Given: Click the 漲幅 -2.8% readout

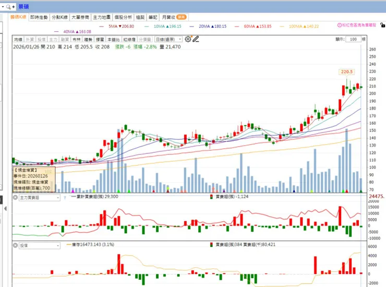Looking at the screenshot, I should tap(145, 47).
